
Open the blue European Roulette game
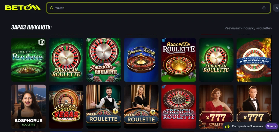point(141,60)
